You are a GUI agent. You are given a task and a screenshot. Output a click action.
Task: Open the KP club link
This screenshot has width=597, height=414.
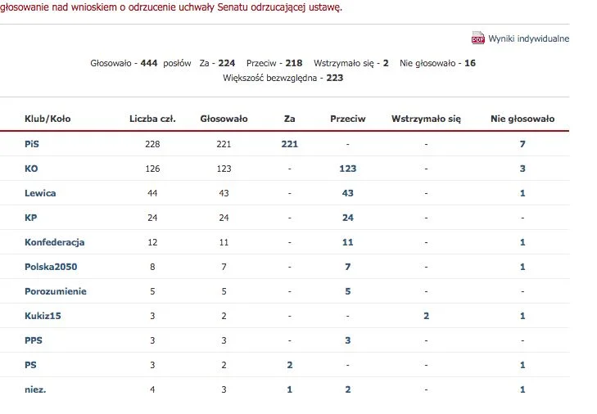point(31,218)
